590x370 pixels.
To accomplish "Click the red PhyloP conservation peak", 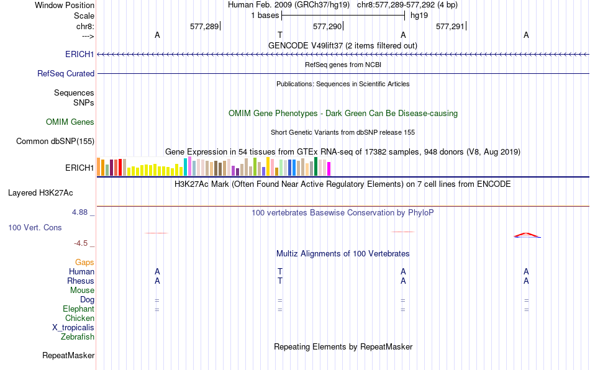I will tap(527, 235).
